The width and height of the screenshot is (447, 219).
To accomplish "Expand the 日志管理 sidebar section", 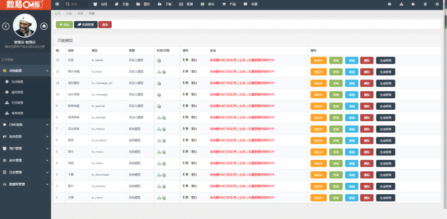I will (x=26, y=172).
